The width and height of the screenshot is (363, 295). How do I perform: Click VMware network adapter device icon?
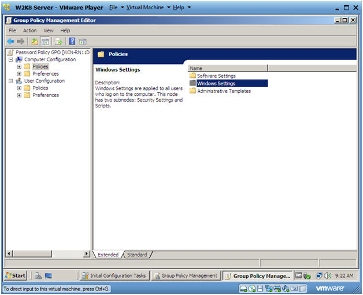point(269,289)
